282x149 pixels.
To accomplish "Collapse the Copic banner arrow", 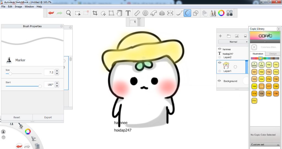I will tap(265, 41).
